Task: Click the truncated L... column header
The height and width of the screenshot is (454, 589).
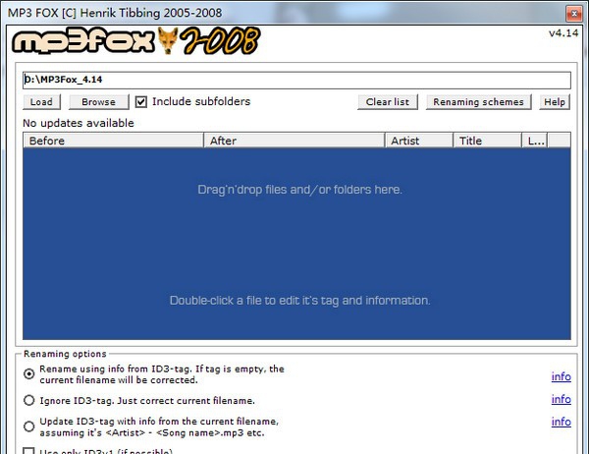Action: coord(535,141)
